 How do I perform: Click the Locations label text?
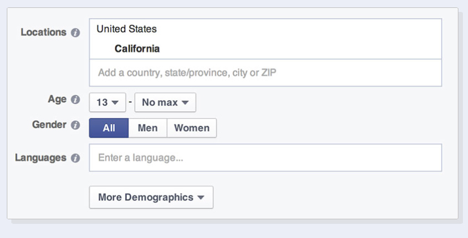pyautogui.click(x=44, y=32)
